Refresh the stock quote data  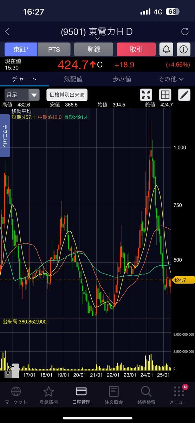[185, 32]
